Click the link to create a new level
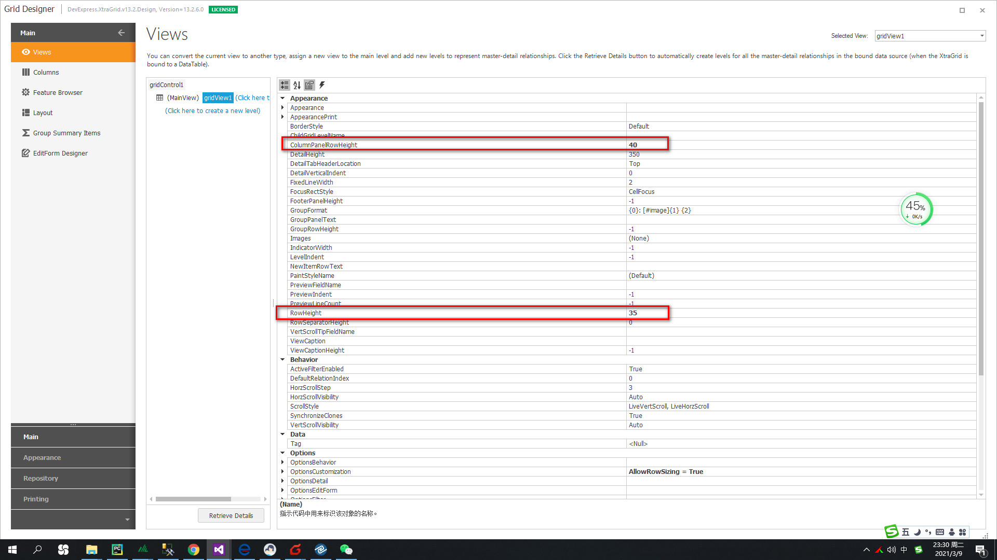 pos(213,110)
